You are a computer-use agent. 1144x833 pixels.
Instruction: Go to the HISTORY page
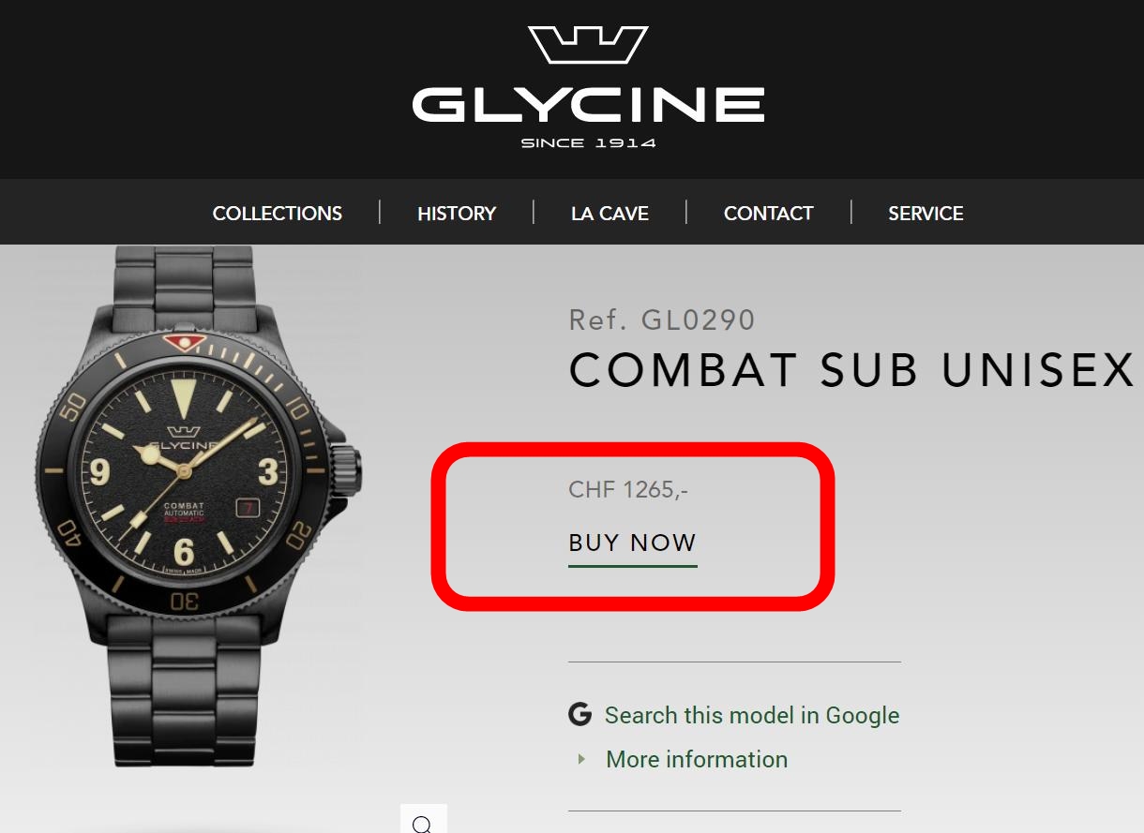tap(457, 213)
